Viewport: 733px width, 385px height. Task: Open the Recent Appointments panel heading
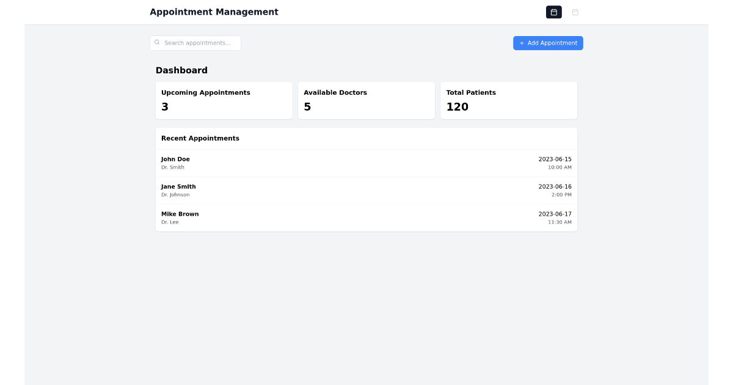(x=200, y=138)
